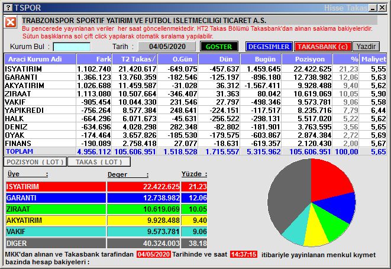Sort by Dün column header

click(x=219, y=59)
